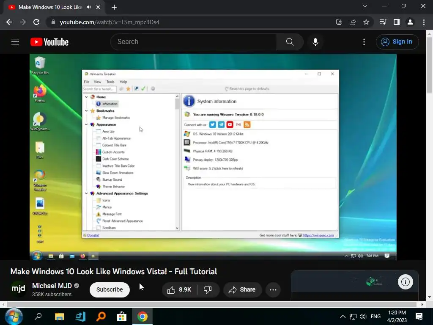This screenshot has height=325, width=433.
Task: Open the Tools menu in Winaero Tweaker
Action: [110, 82]
